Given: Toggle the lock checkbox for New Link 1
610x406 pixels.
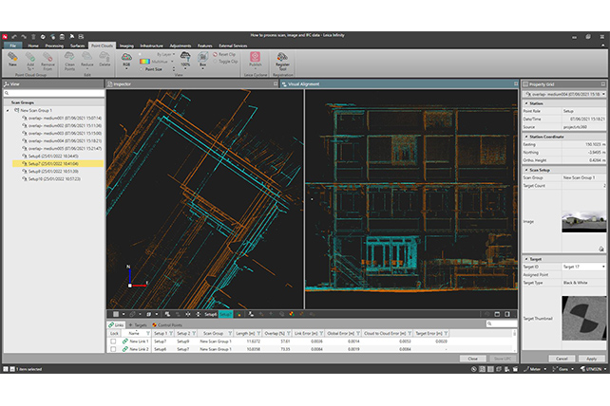Looking at the screenshot, I should (x=114, y=341).
